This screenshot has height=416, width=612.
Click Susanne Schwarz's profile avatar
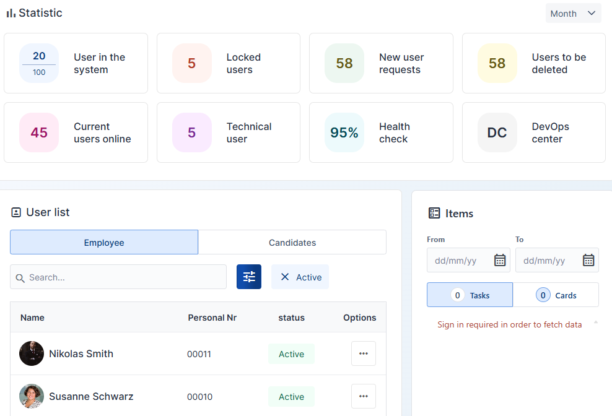click(32, 396)
